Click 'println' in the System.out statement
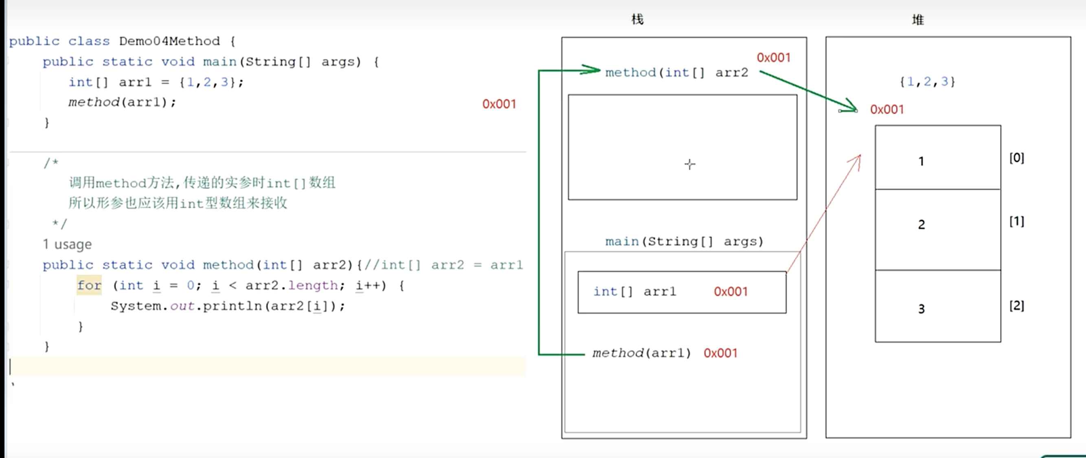This screenshot has height=458, width=1086. click(x=233, y=306)
